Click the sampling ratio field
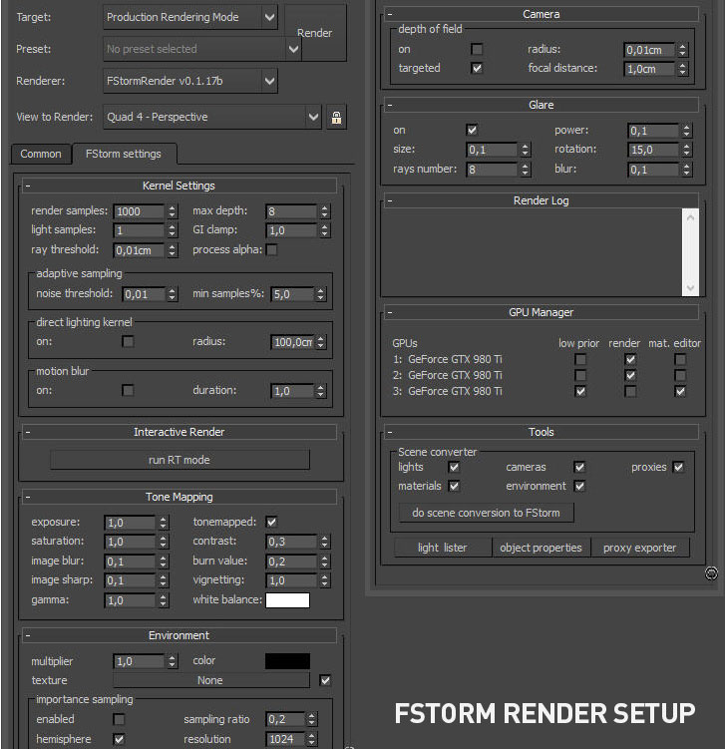 click(285, 719)
